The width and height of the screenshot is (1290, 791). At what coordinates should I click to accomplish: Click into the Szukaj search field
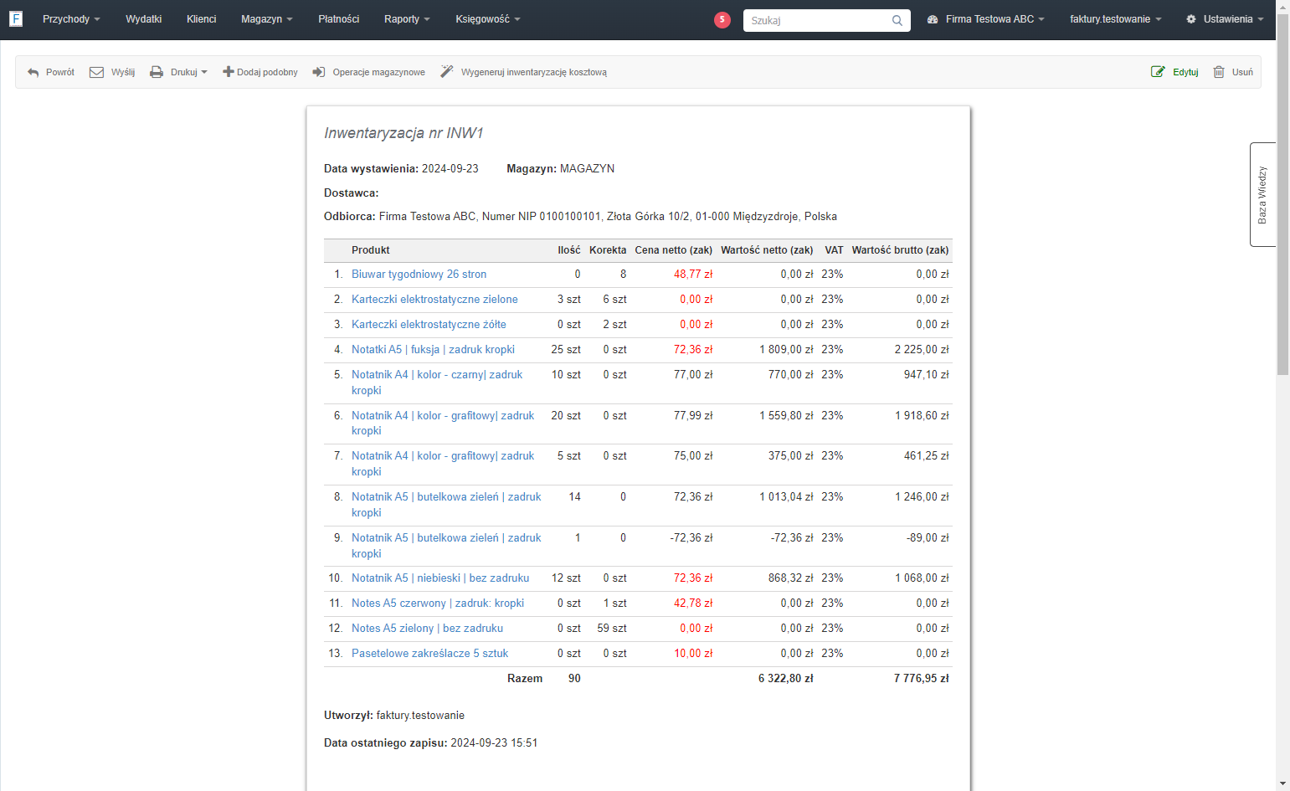coord(816,20)
